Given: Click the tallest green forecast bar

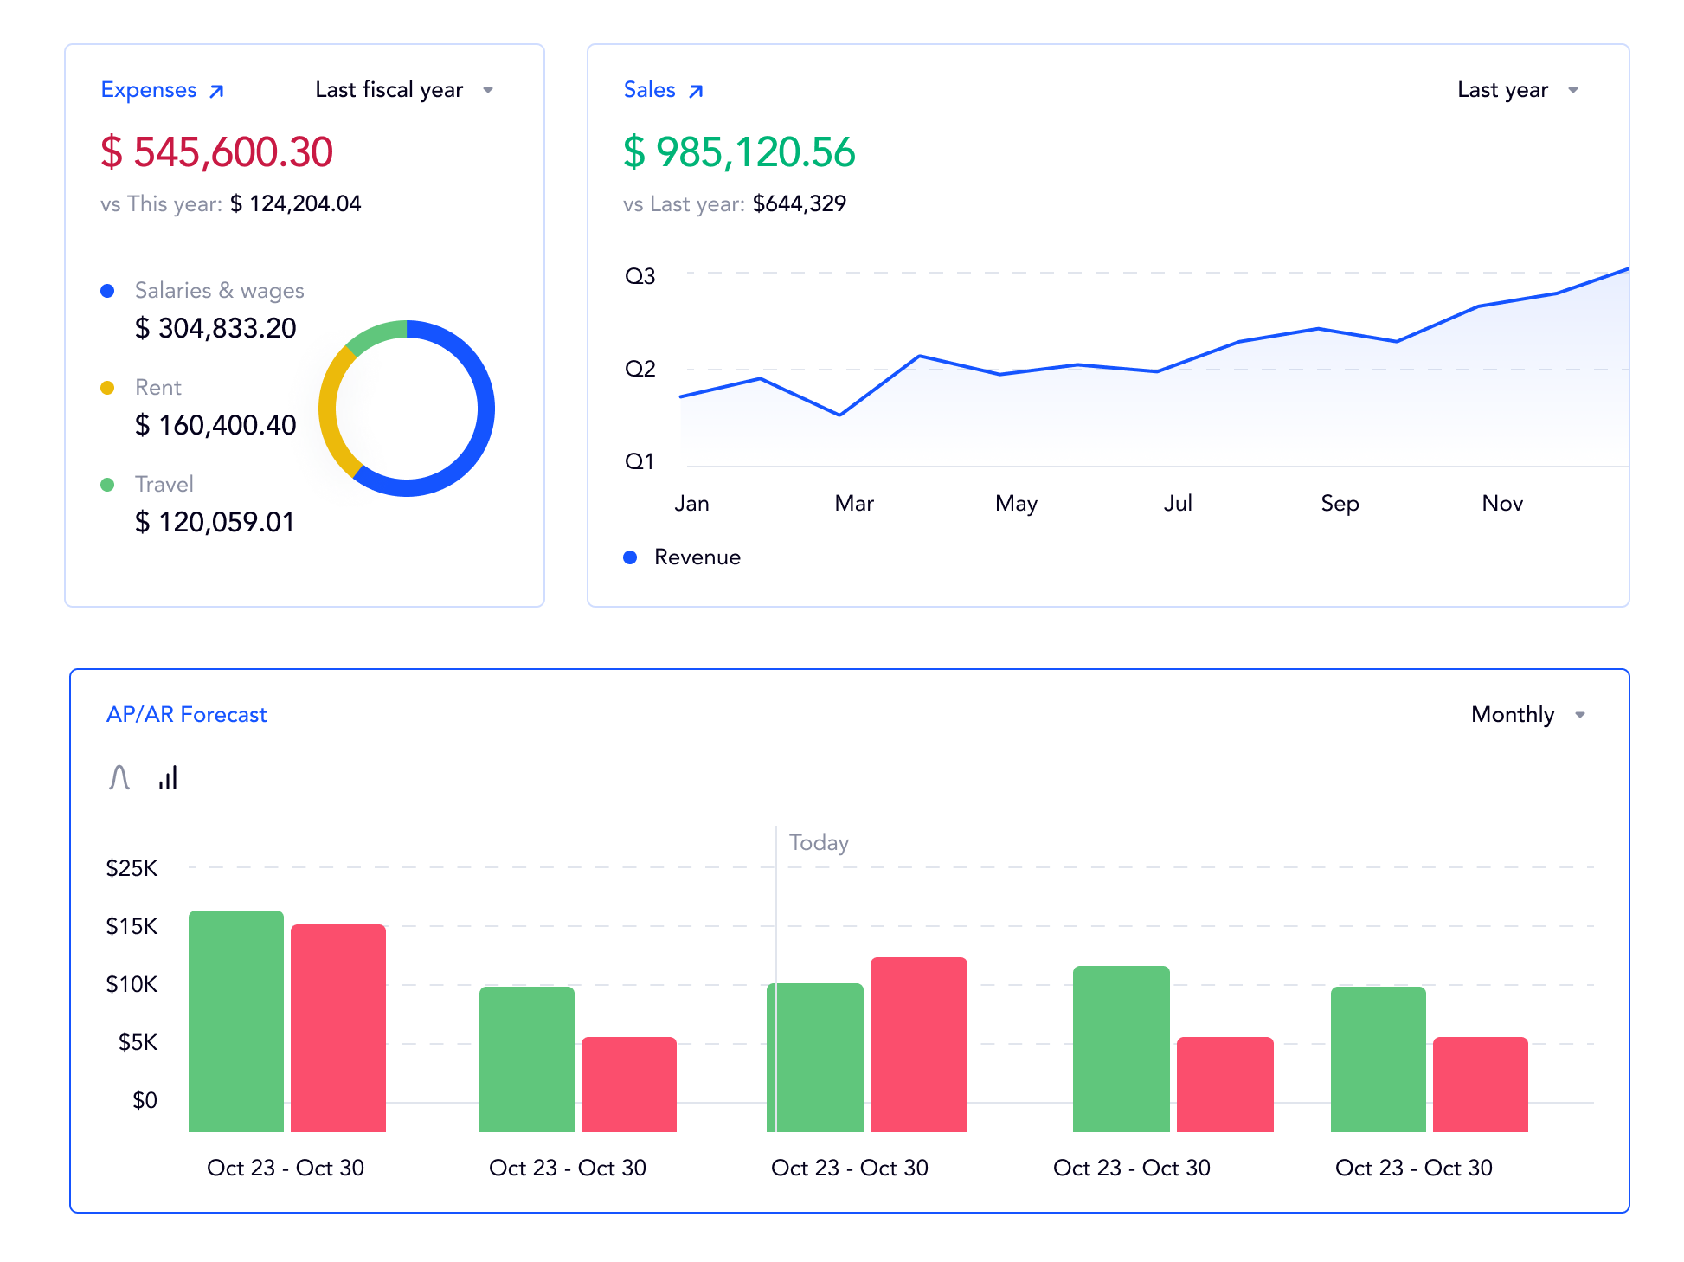Looking at the screenshot, I should pyautogui.click(x=235, y=1021).
